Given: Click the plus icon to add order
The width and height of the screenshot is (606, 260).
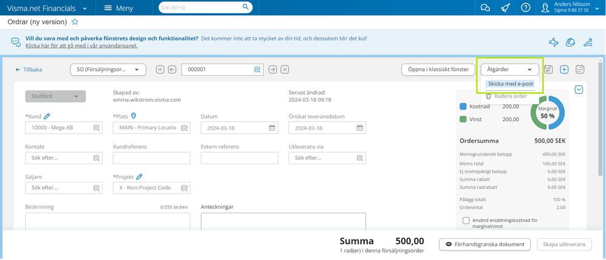Looking at the screenshot, I should pyautogui.click(x=564, y=70).
